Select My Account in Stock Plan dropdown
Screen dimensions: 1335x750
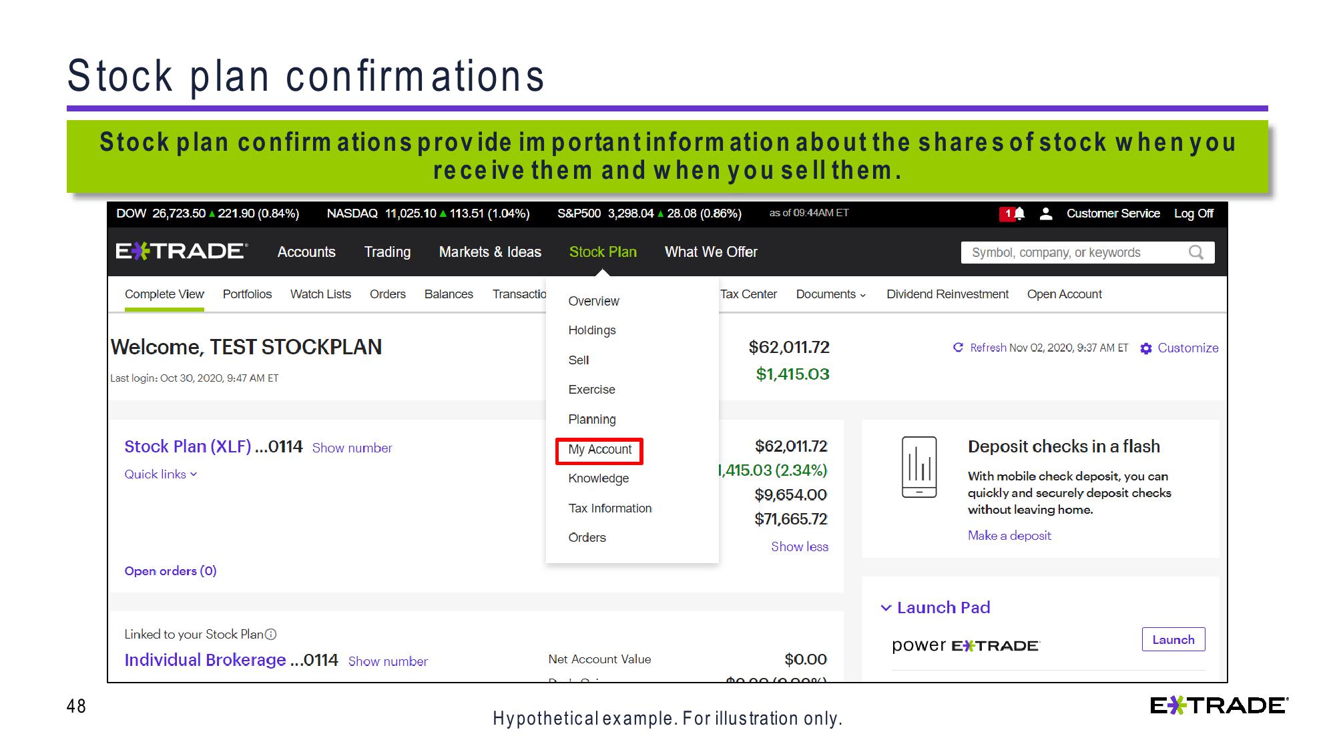[599, 450]
